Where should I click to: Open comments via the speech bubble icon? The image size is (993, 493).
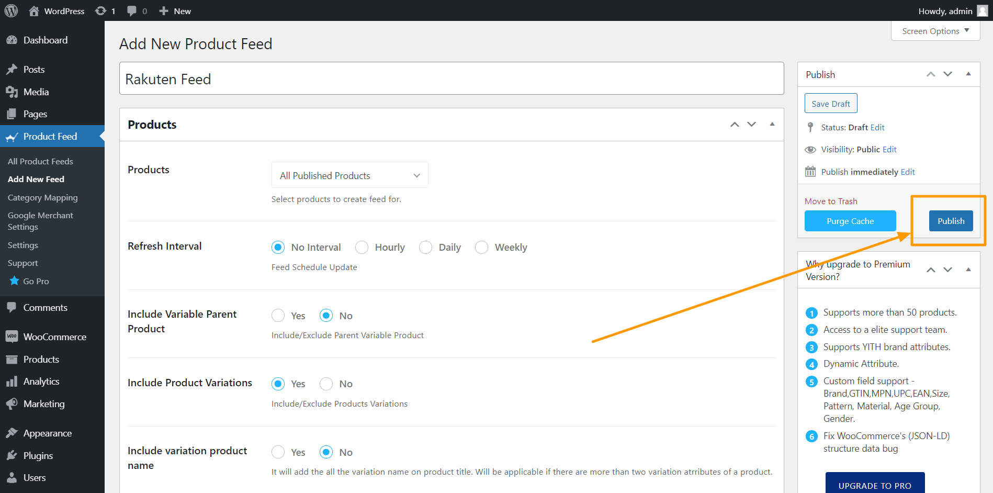(131, 10)
